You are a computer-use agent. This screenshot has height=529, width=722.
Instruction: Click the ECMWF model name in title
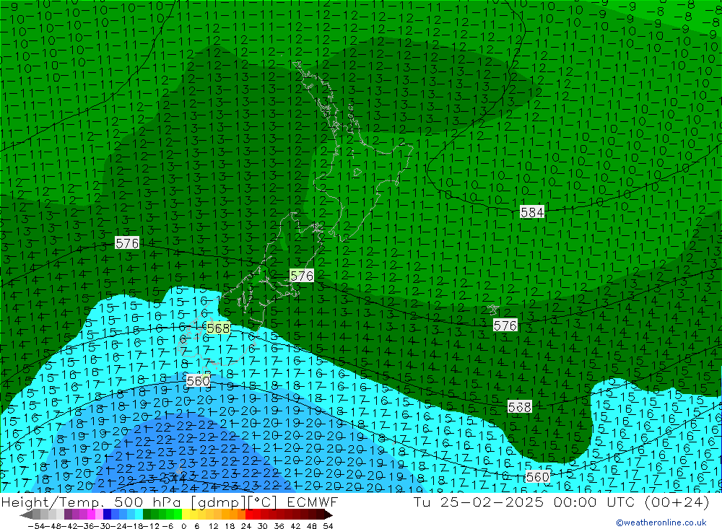[313, 502]
